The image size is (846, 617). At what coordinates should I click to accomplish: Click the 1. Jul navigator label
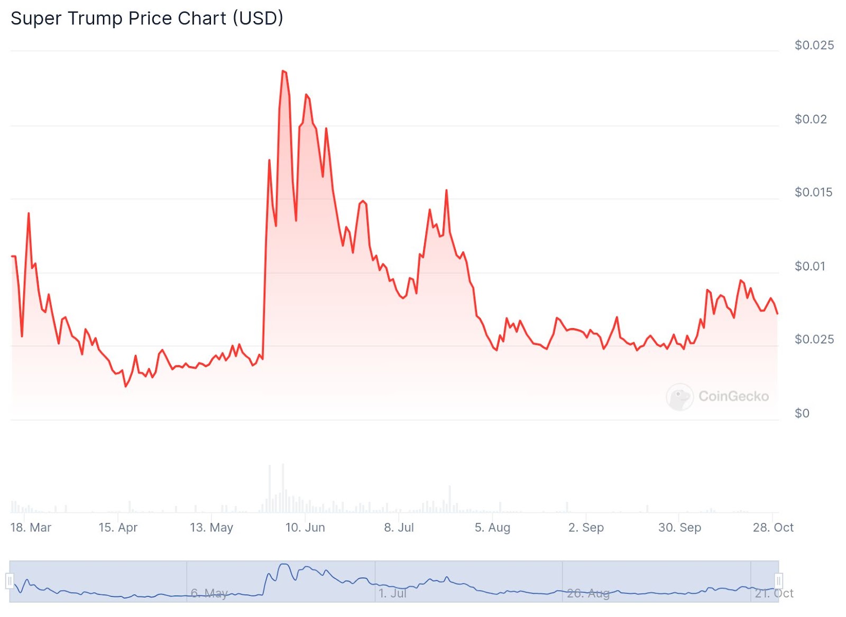point(392,593)
